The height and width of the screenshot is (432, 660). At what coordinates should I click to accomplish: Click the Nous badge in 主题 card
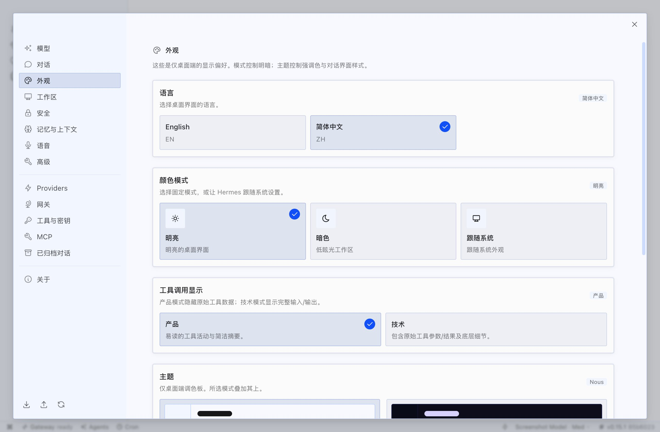[596, 382]
